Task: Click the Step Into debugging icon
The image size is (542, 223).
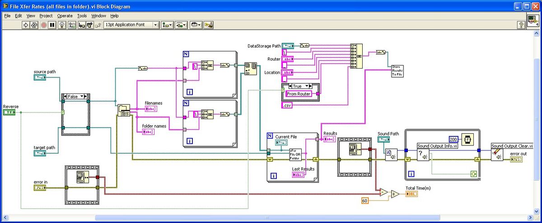Action: coord(82,25)
